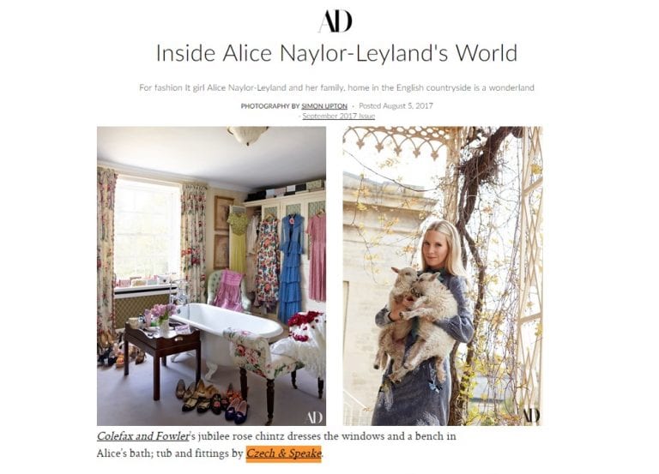Click the AD watermark on bathroom photo
Viewport: 659px width, 474px height.
tap(314, 417)
